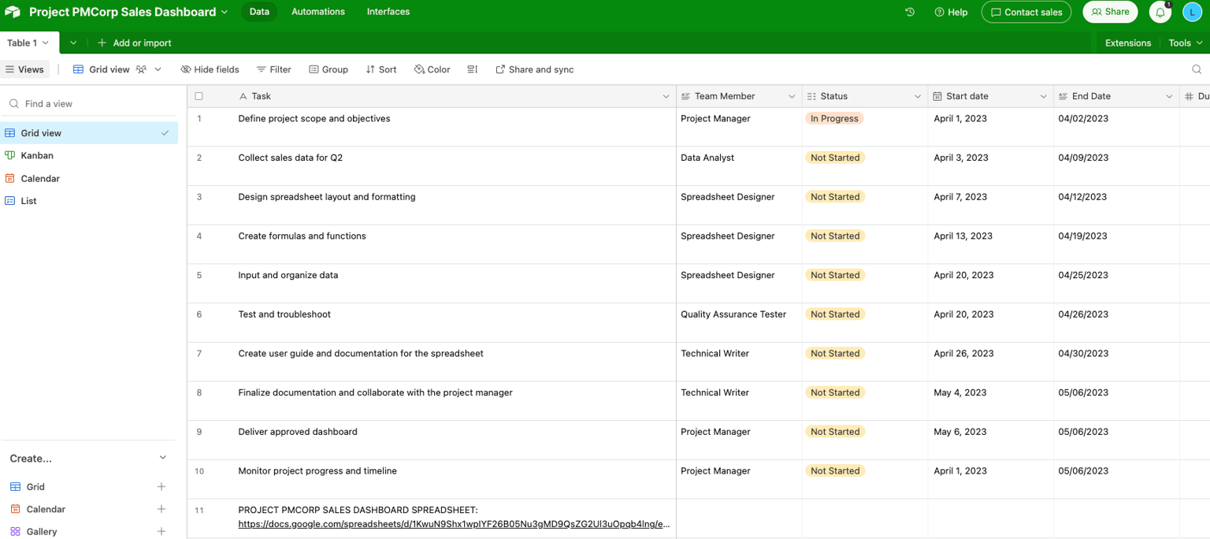Open the notifications bell
This screenshot has height=539, width=1210.
pyautogui.click(x=1160, y=12)
